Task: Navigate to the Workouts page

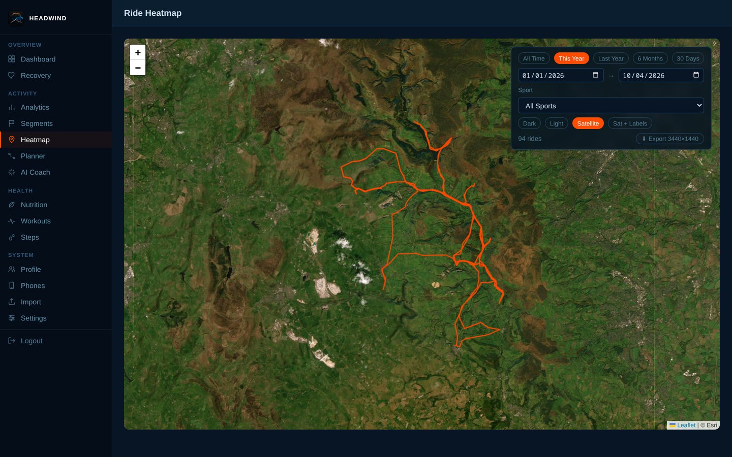Action: [56, 221]
